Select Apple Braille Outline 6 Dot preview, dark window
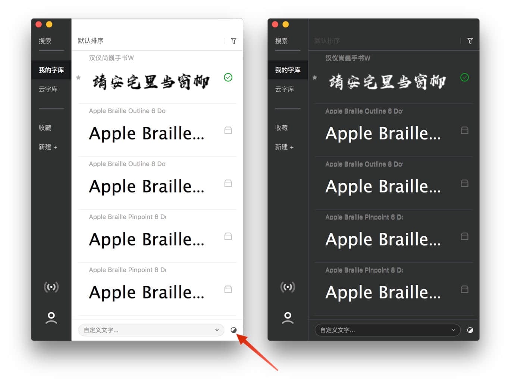Screen dimensions: 511x385 click(383, 134)
